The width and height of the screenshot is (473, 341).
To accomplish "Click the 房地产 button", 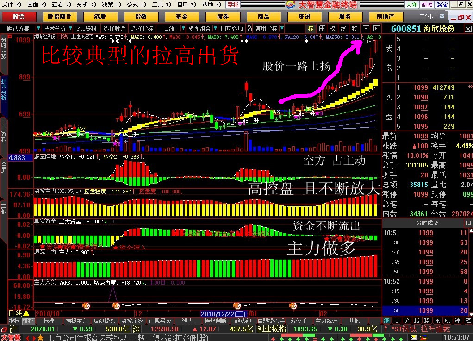I will pyautogui.click(x=386, y=17).
